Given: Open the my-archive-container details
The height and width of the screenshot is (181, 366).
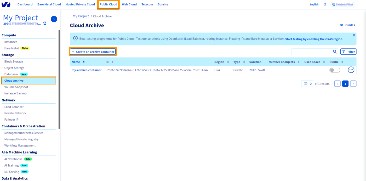Looking at the screenshot, I should pyautogui.click(x=87, y=70).
